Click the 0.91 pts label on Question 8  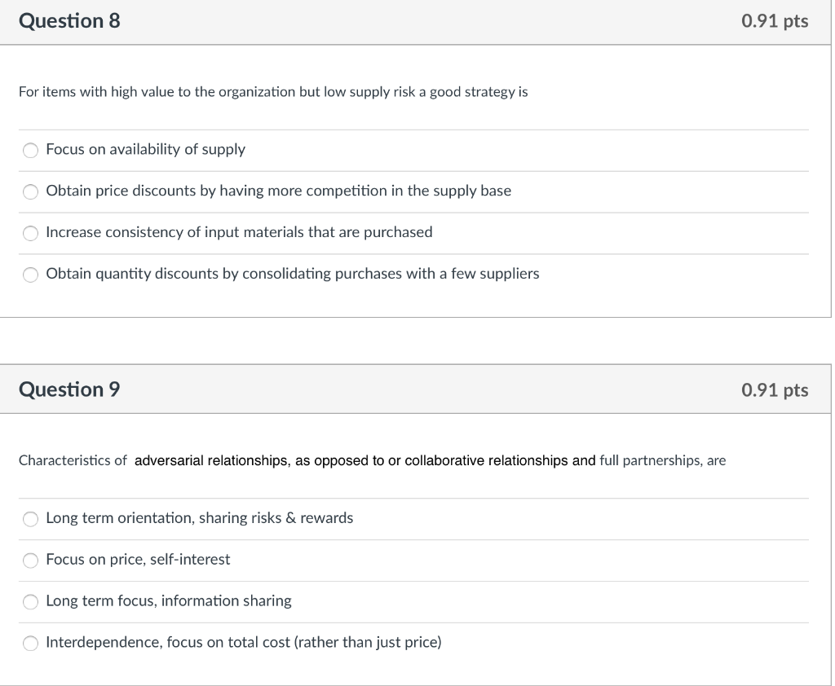[x=775, y=22]
